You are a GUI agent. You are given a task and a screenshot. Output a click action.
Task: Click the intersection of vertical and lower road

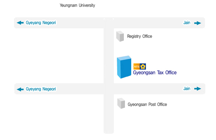(109, 89)
